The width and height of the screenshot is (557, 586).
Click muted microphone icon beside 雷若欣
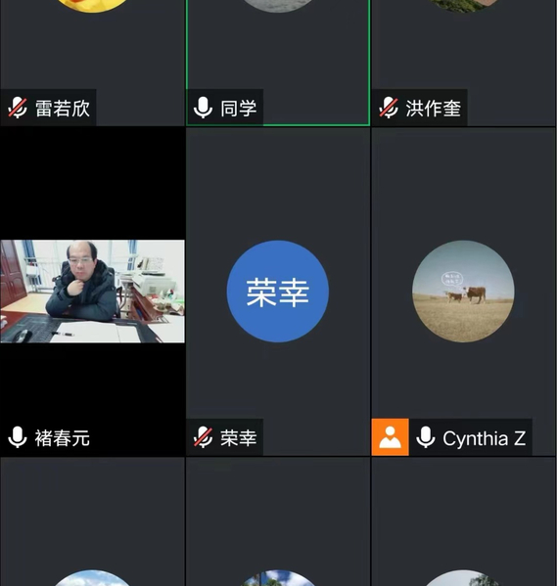(x=18, y=108)
